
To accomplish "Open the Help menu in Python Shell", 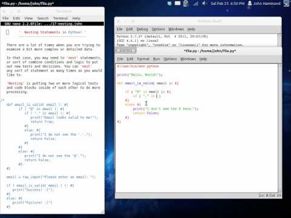I will pyautogui.click(x=191, y=29).
